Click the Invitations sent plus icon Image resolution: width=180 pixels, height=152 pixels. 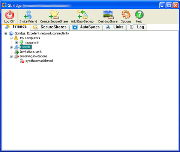coord(16,52)
